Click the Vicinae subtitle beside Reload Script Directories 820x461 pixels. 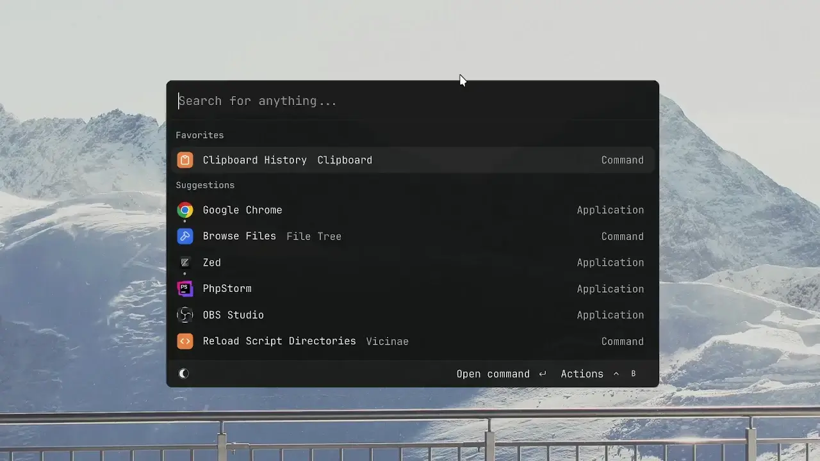click(x=387, y=342)
